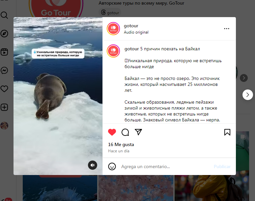Click background highlights next chevron
Screen dimensions: 255x201
(x=243, y=78)
